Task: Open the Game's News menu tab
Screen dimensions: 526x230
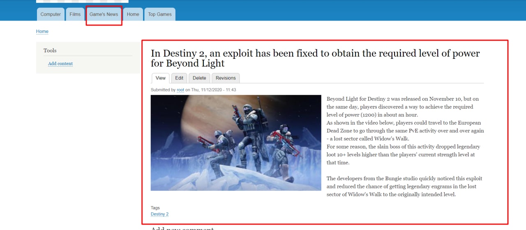Action: click(104, 14)
